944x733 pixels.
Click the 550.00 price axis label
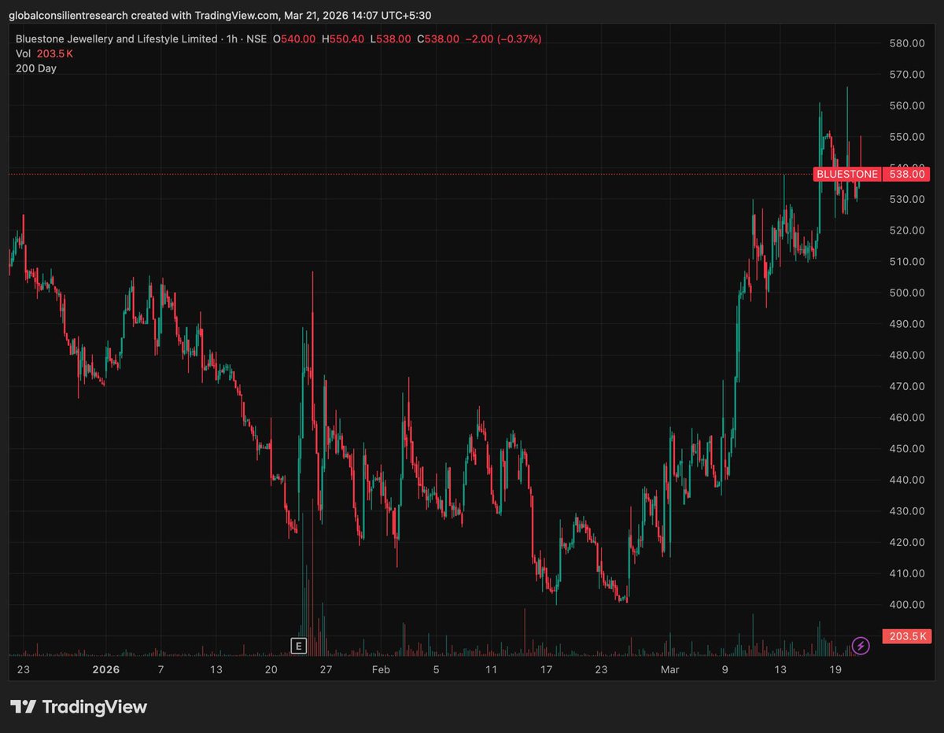click(x=906, y=137)
